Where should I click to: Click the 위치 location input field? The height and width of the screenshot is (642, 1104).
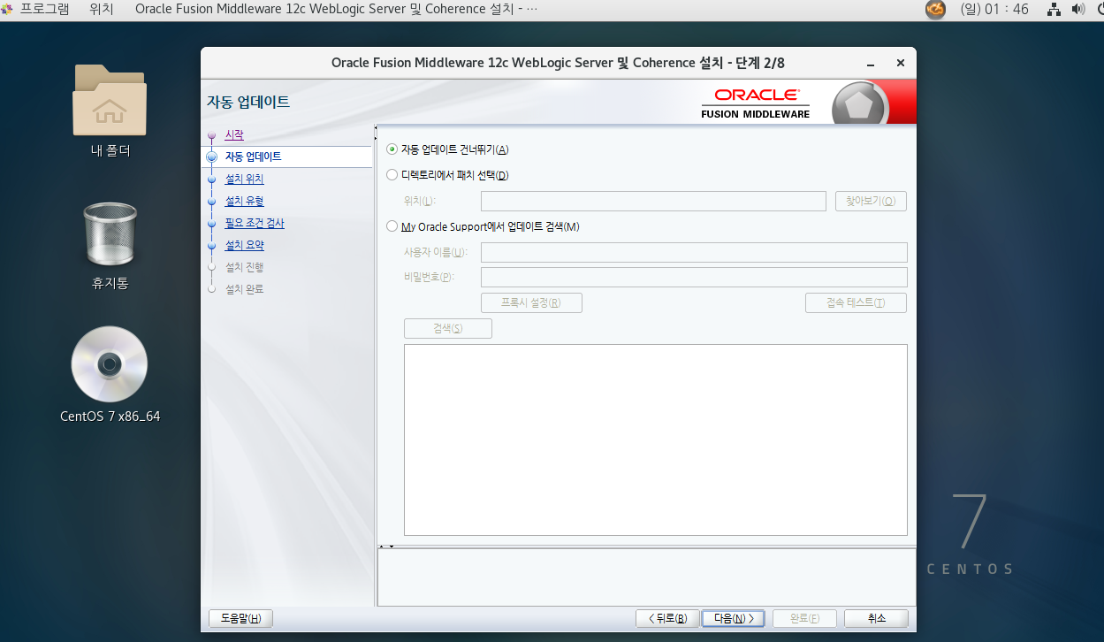tap(653, 201)
